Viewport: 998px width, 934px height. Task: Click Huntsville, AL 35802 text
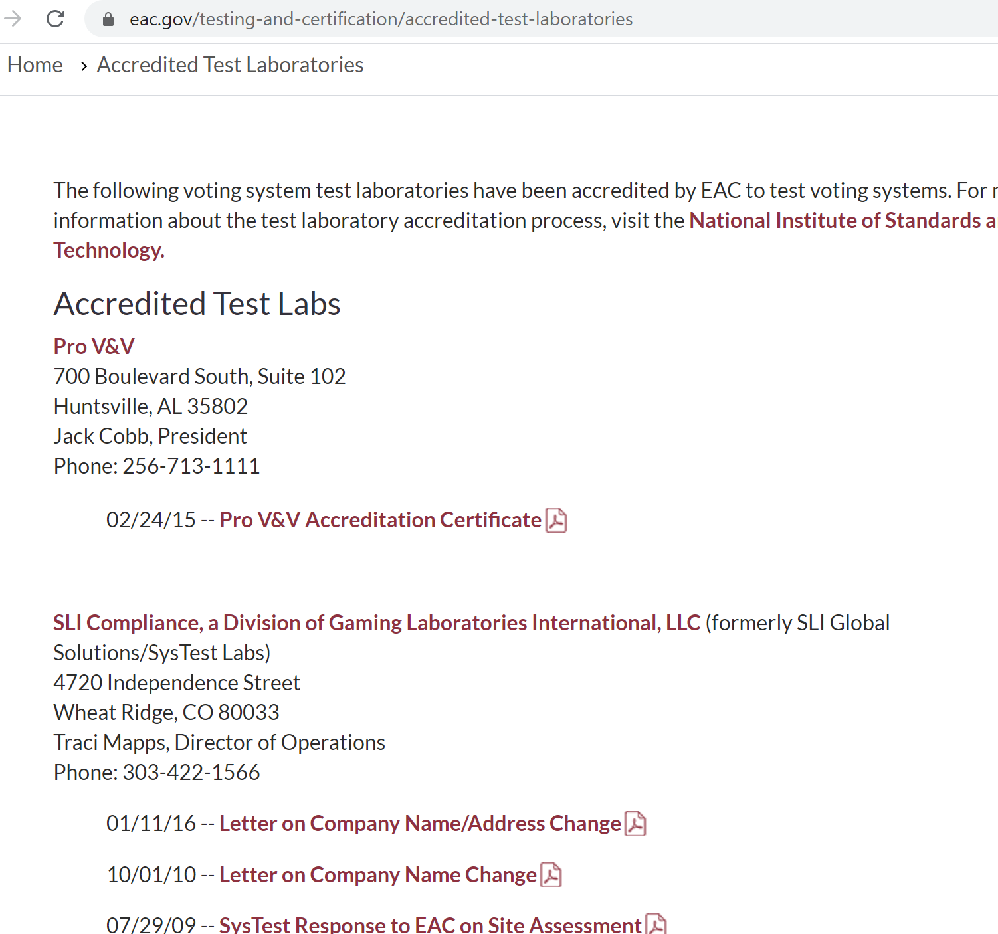tap(151, 407)
